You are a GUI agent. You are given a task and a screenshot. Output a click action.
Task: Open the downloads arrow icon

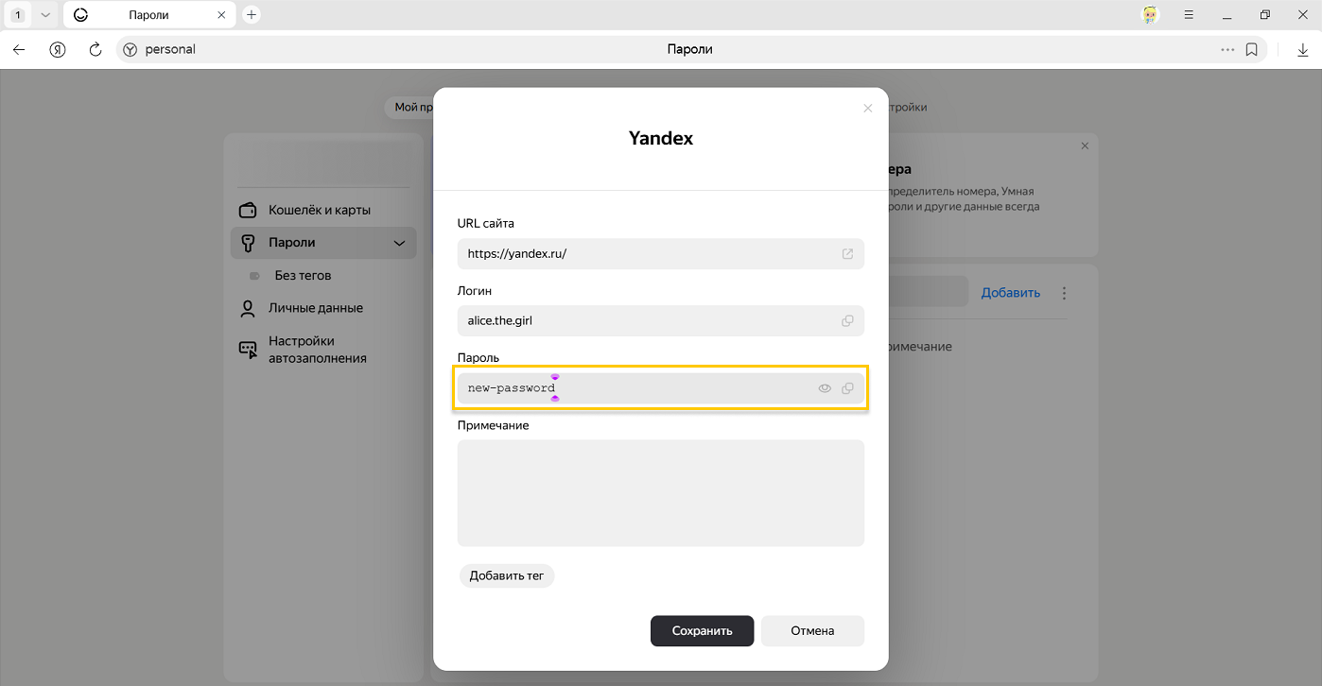pos(1302,49)
